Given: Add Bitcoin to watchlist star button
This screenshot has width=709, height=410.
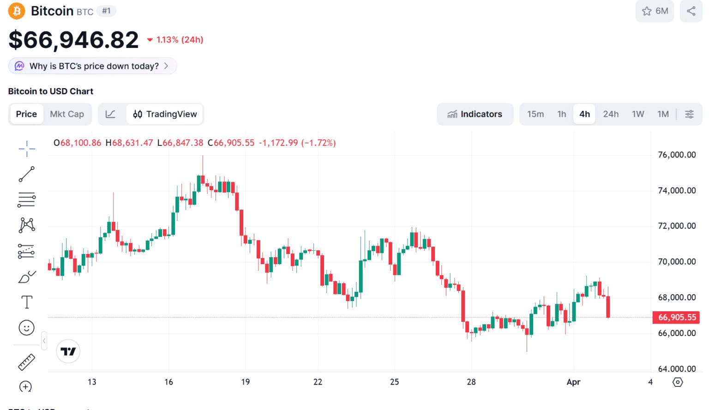Looking at the screenshot, I should 655,11.
